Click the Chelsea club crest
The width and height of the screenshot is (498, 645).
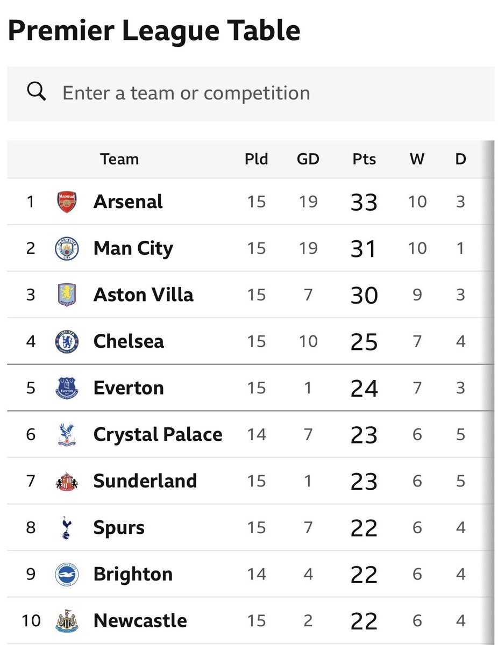tap(67, 341)
